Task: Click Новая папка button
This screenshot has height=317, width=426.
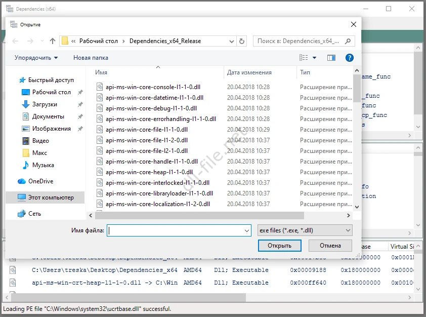Action: [91, 58]
